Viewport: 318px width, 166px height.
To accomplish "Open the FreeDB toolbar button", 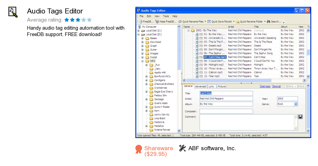I will (146, 22).
